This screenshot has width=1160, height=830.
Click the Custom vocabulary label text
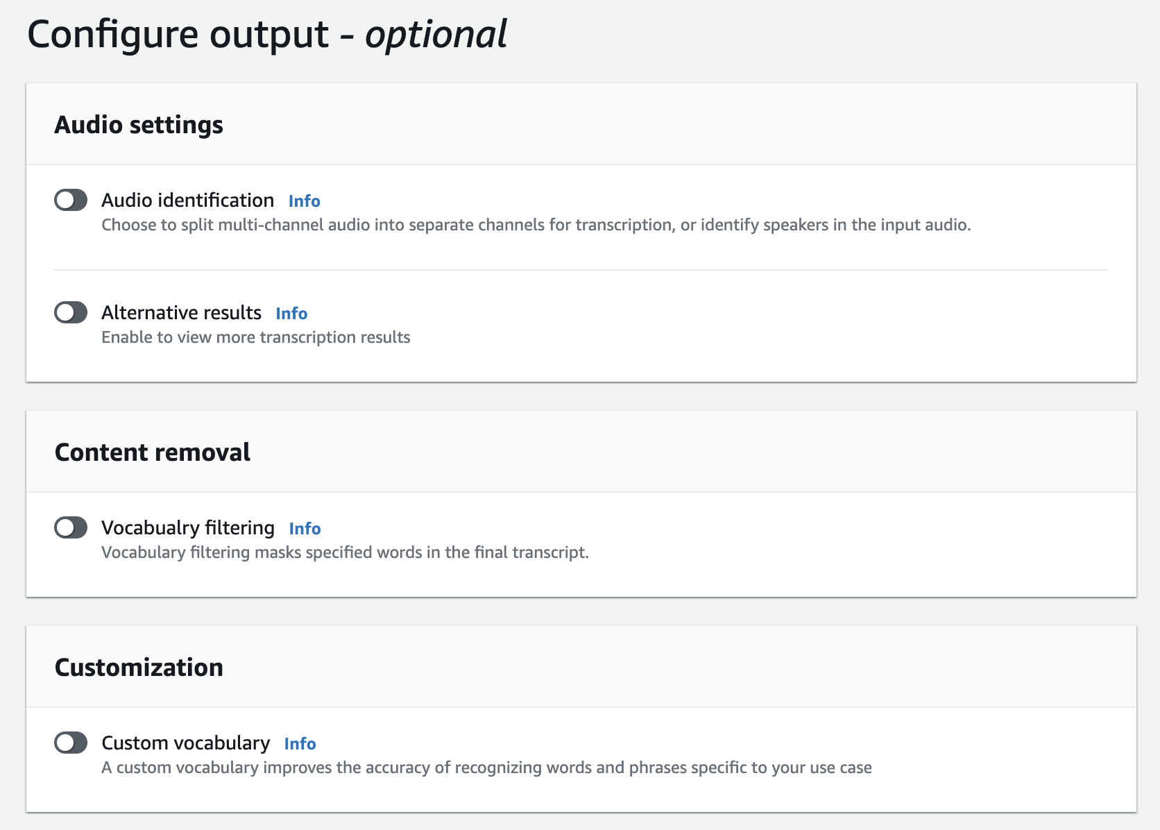pos(185,743)
